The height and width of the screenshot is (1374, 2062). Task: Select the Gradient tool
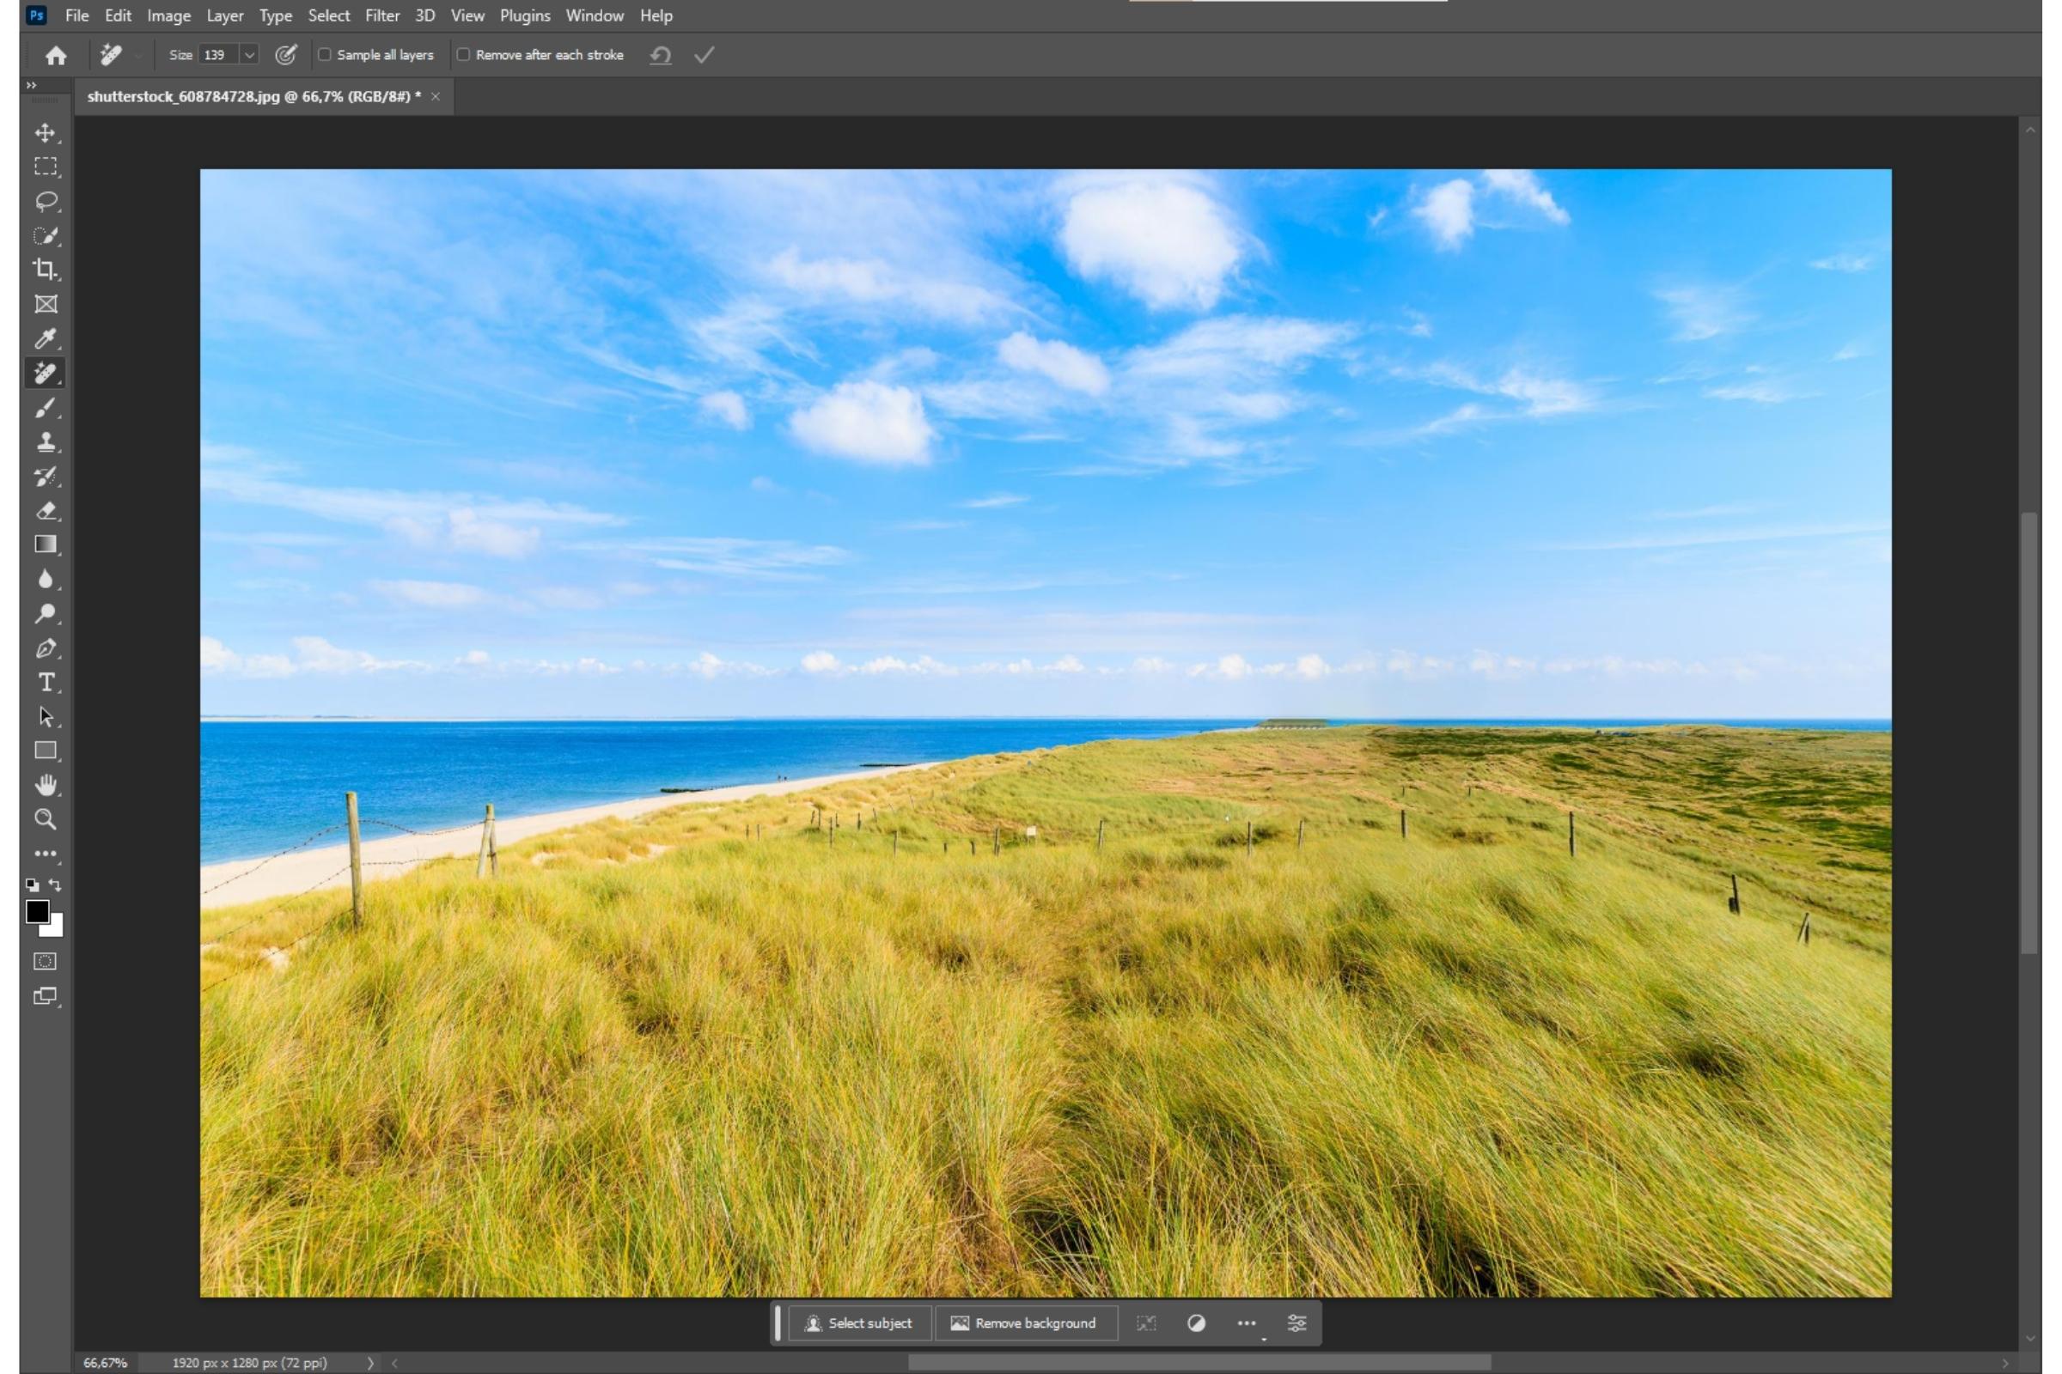pyautogui.click(x=46, y=545)
